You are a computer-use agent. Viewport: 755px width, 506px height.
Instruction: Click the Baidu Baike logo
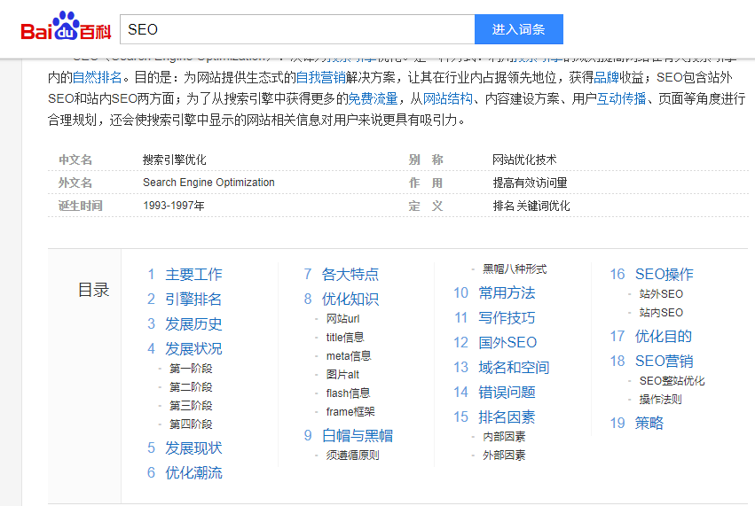point(66,28)
